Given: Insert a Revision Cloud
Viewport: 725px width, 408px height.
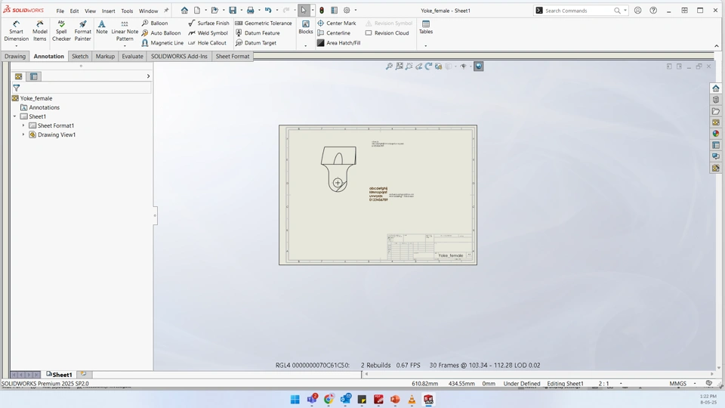Looking at the screenshot, I should coord(387,32).
